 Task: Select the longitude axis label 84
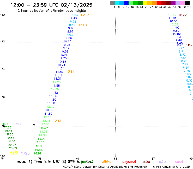click(115, 159)
